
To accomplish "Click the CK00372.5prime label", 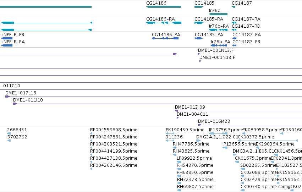I will 256,137.
